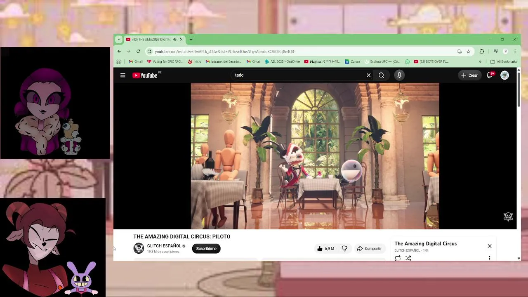This screenshot has height=297, width=528.
Task: Focus the browser address bar URL
Action: click(225, 52)
